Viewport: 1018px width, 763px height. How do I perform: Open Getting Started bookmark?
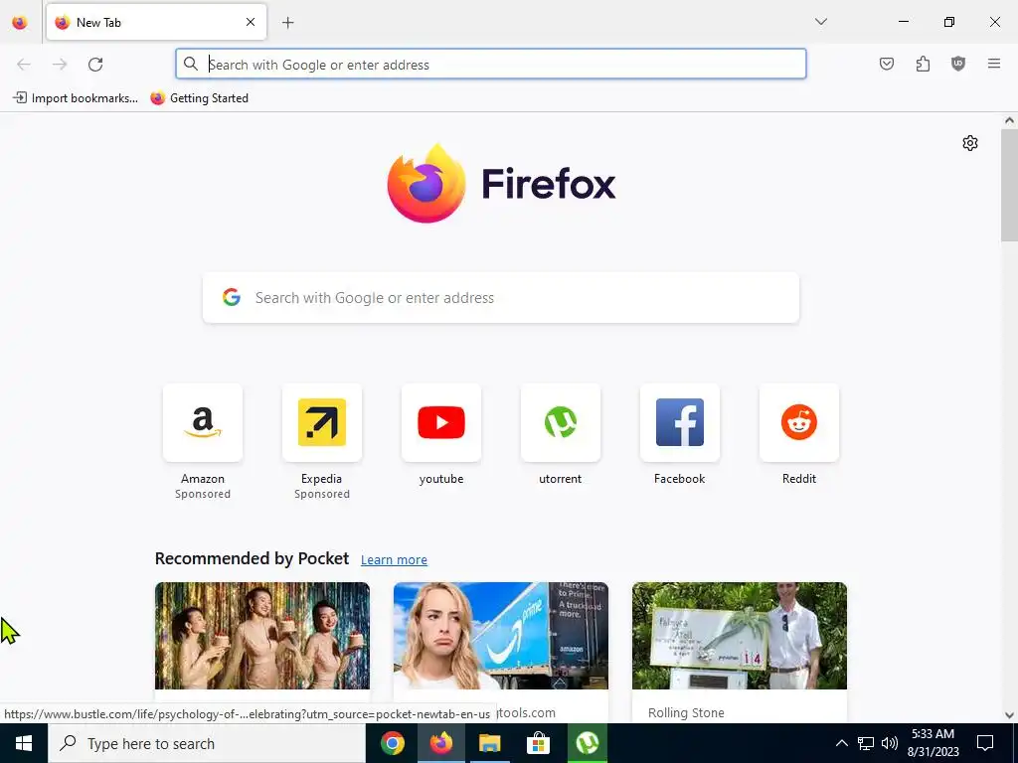199,98
